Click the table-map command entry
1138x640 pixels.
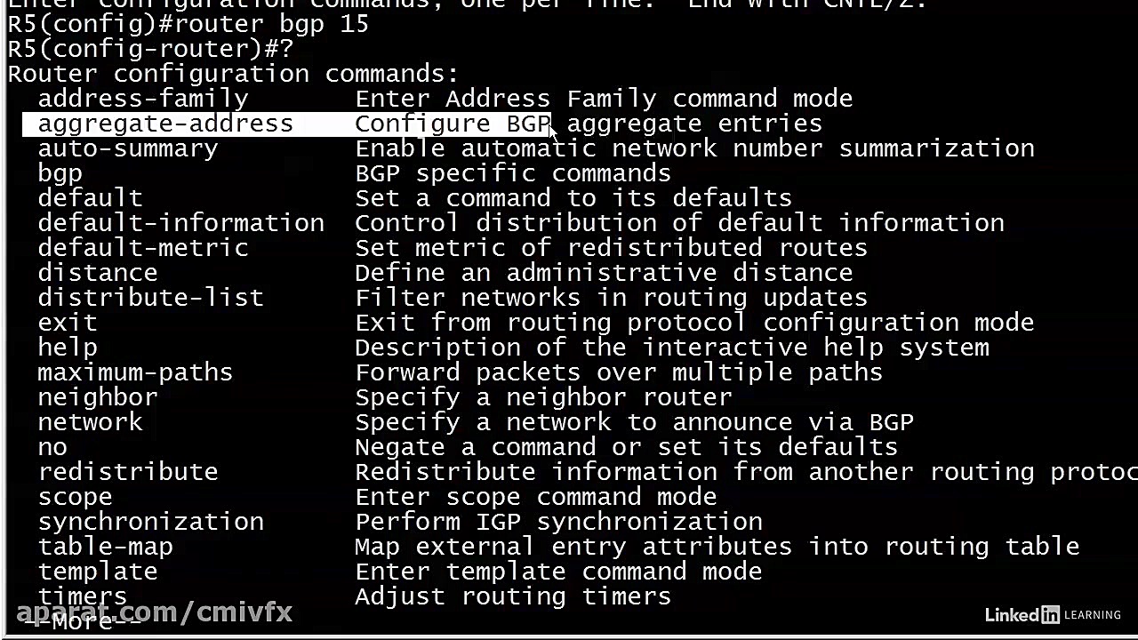click(x=105, y=547)
